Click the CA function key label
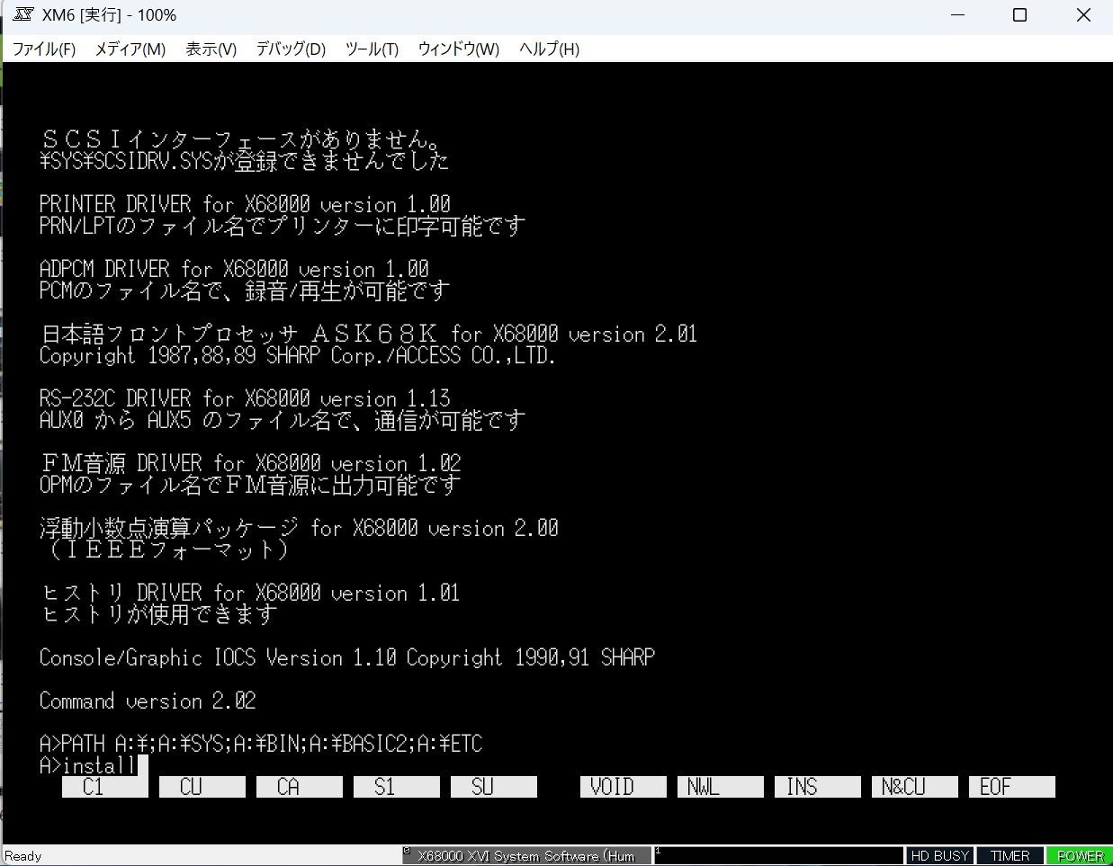Viewport: 1113px width, 866px height. tap(300, 787)
